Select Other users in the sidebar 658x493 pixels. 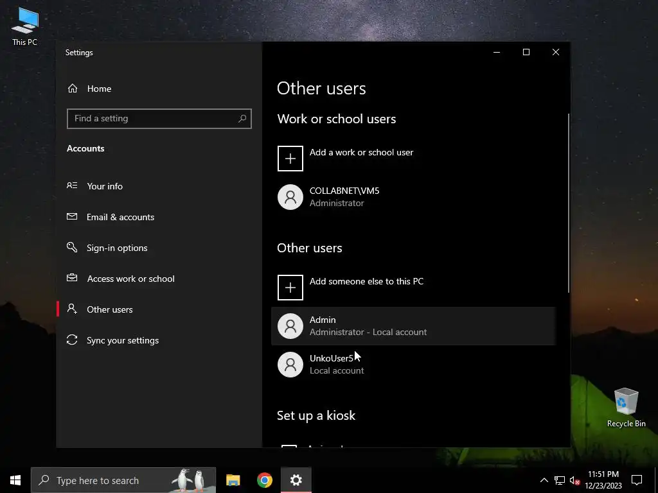pos(159,309)
